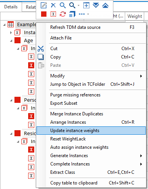Click the Weight column header
148x189 pixels.
click(x=135, y=16)
